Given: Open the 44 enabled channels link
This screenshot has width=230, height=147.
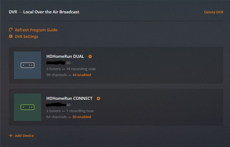Looking at the screenshot, I should (82, 75).
